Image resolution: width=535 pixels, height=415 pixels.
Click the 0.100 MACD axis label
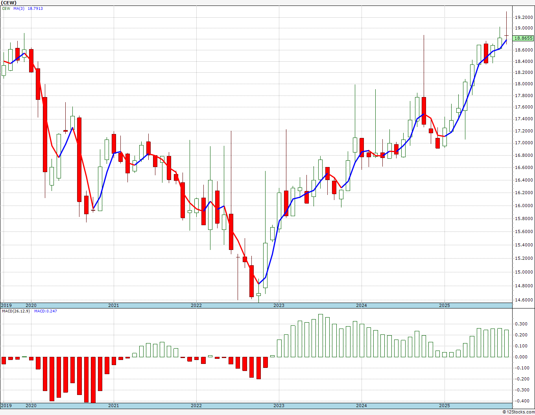point(522,346)
